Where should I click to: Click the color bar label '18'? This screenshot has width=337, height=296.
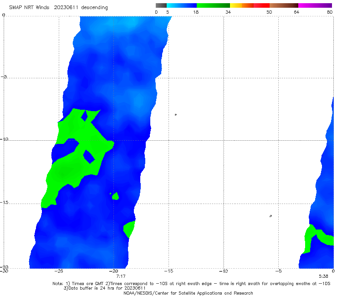(x=196, y=12)
